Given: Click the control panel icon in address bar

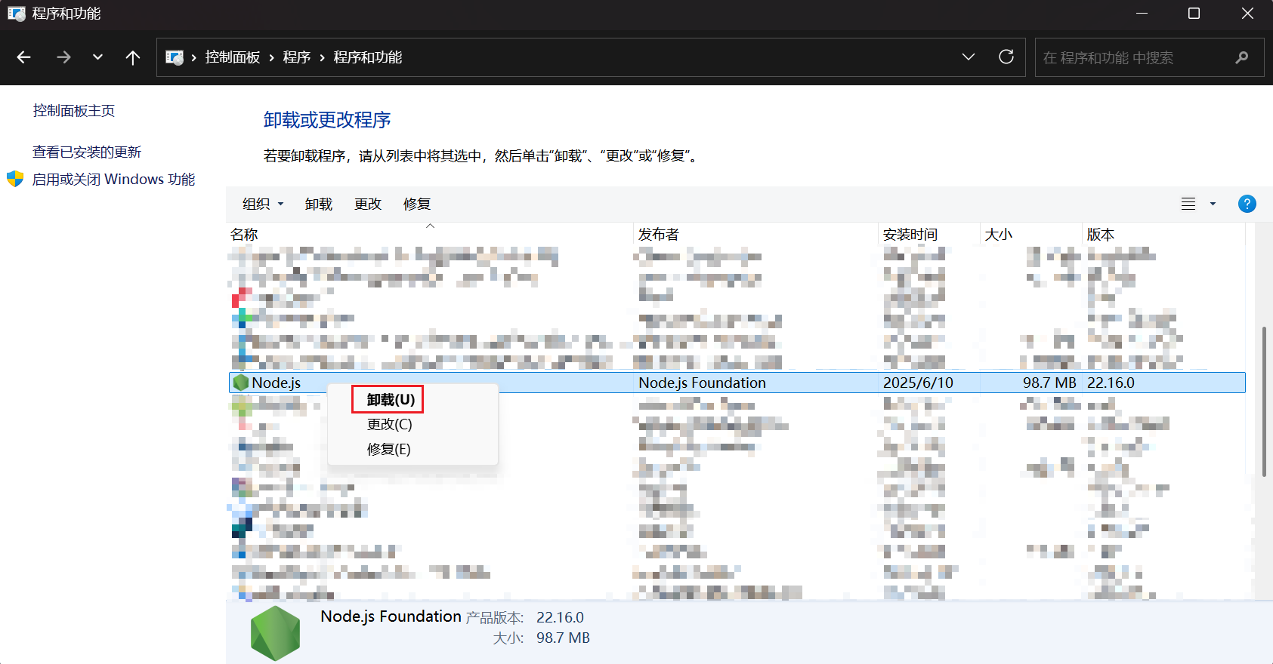Looking at the screenshot, I should coord(175,57).
